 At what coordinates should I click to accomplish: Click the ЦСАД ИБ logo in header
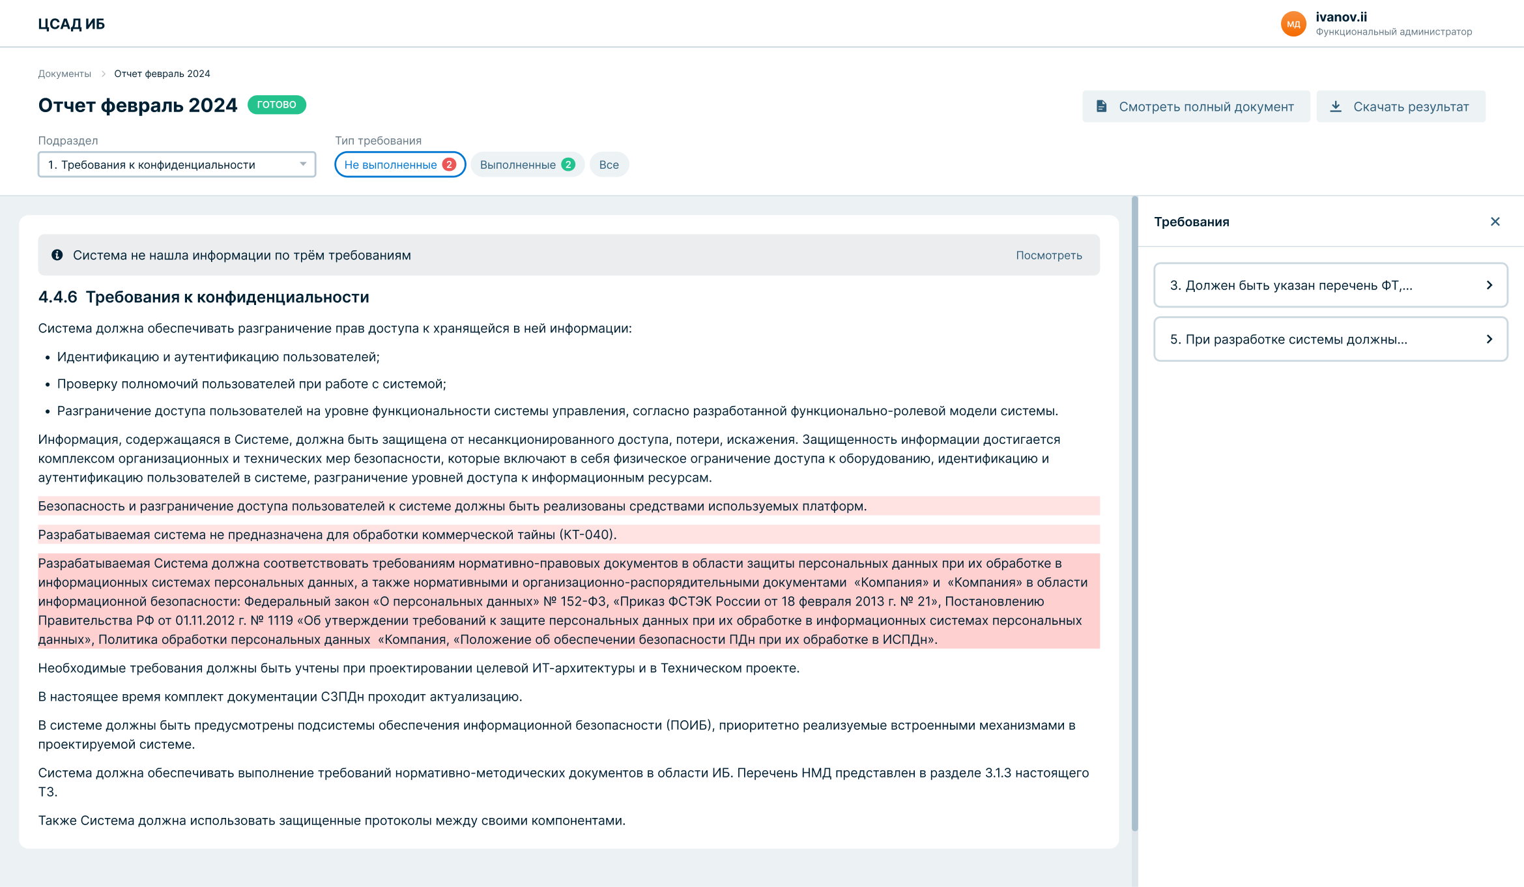tap(71, 24)
